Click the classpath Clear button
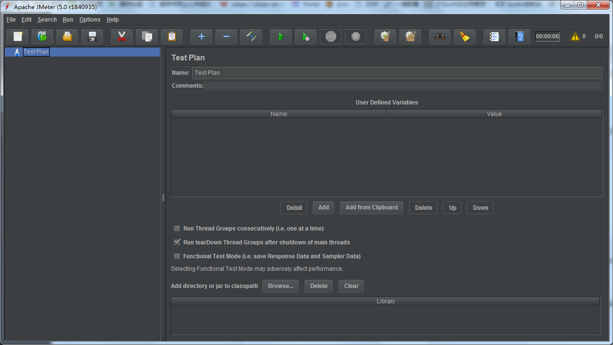 pyautogui.click(x=352, y=286)
